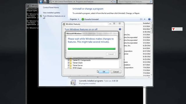Click the Search Programs and Features field

[x=135, y=2]
